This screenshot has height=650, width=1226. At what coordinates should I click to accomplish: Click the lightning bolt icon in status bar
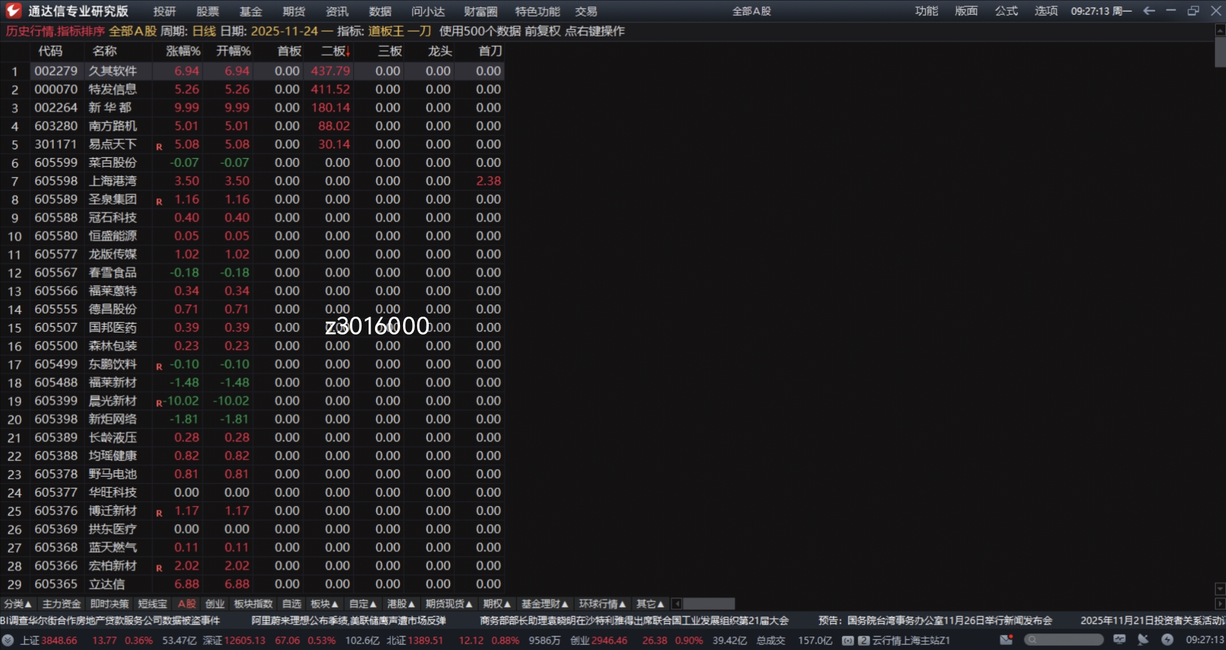pyautogui.click(x=1168, y=640)
